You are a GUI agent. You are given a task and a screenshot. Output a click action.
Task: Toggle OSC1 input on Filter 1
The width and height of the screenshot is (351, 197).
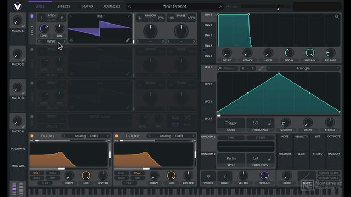37,173
